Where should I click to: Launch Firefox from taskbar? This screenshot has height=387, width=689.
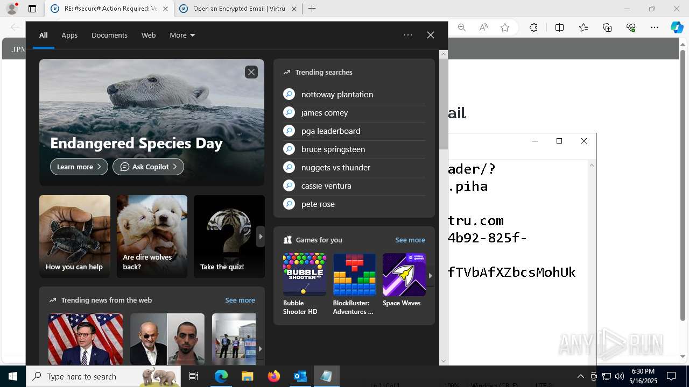(273, 376)
